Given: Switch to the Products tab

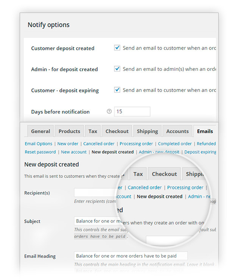Looking at the screenshot, I should point(69,131).
